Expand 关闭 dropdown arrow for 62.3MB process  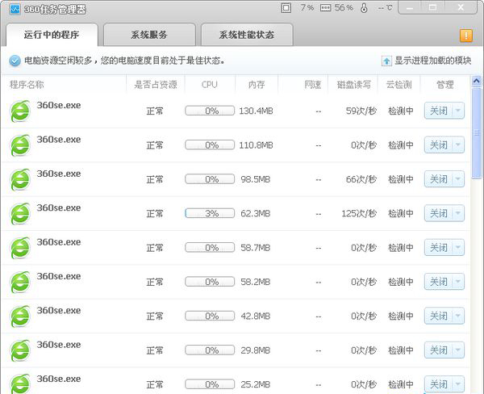pos(458,213)
